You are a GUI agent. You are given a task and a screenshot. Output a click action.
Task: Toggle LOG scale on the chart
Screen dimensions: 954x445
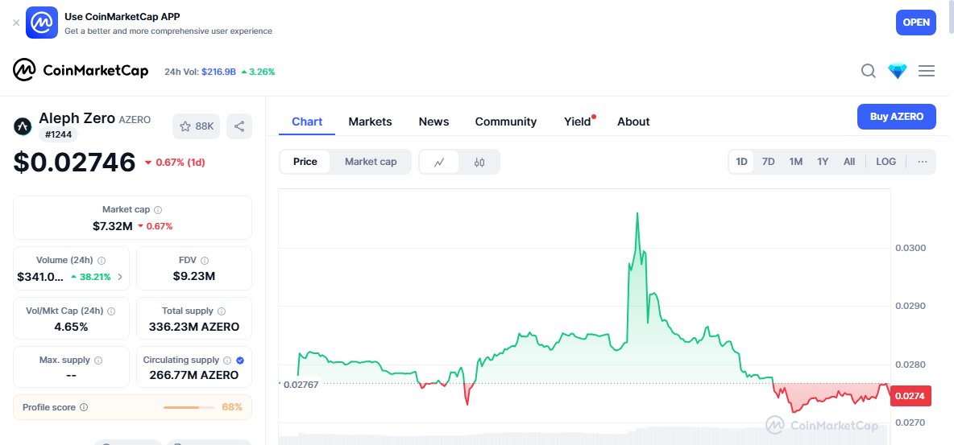(886, 162)
